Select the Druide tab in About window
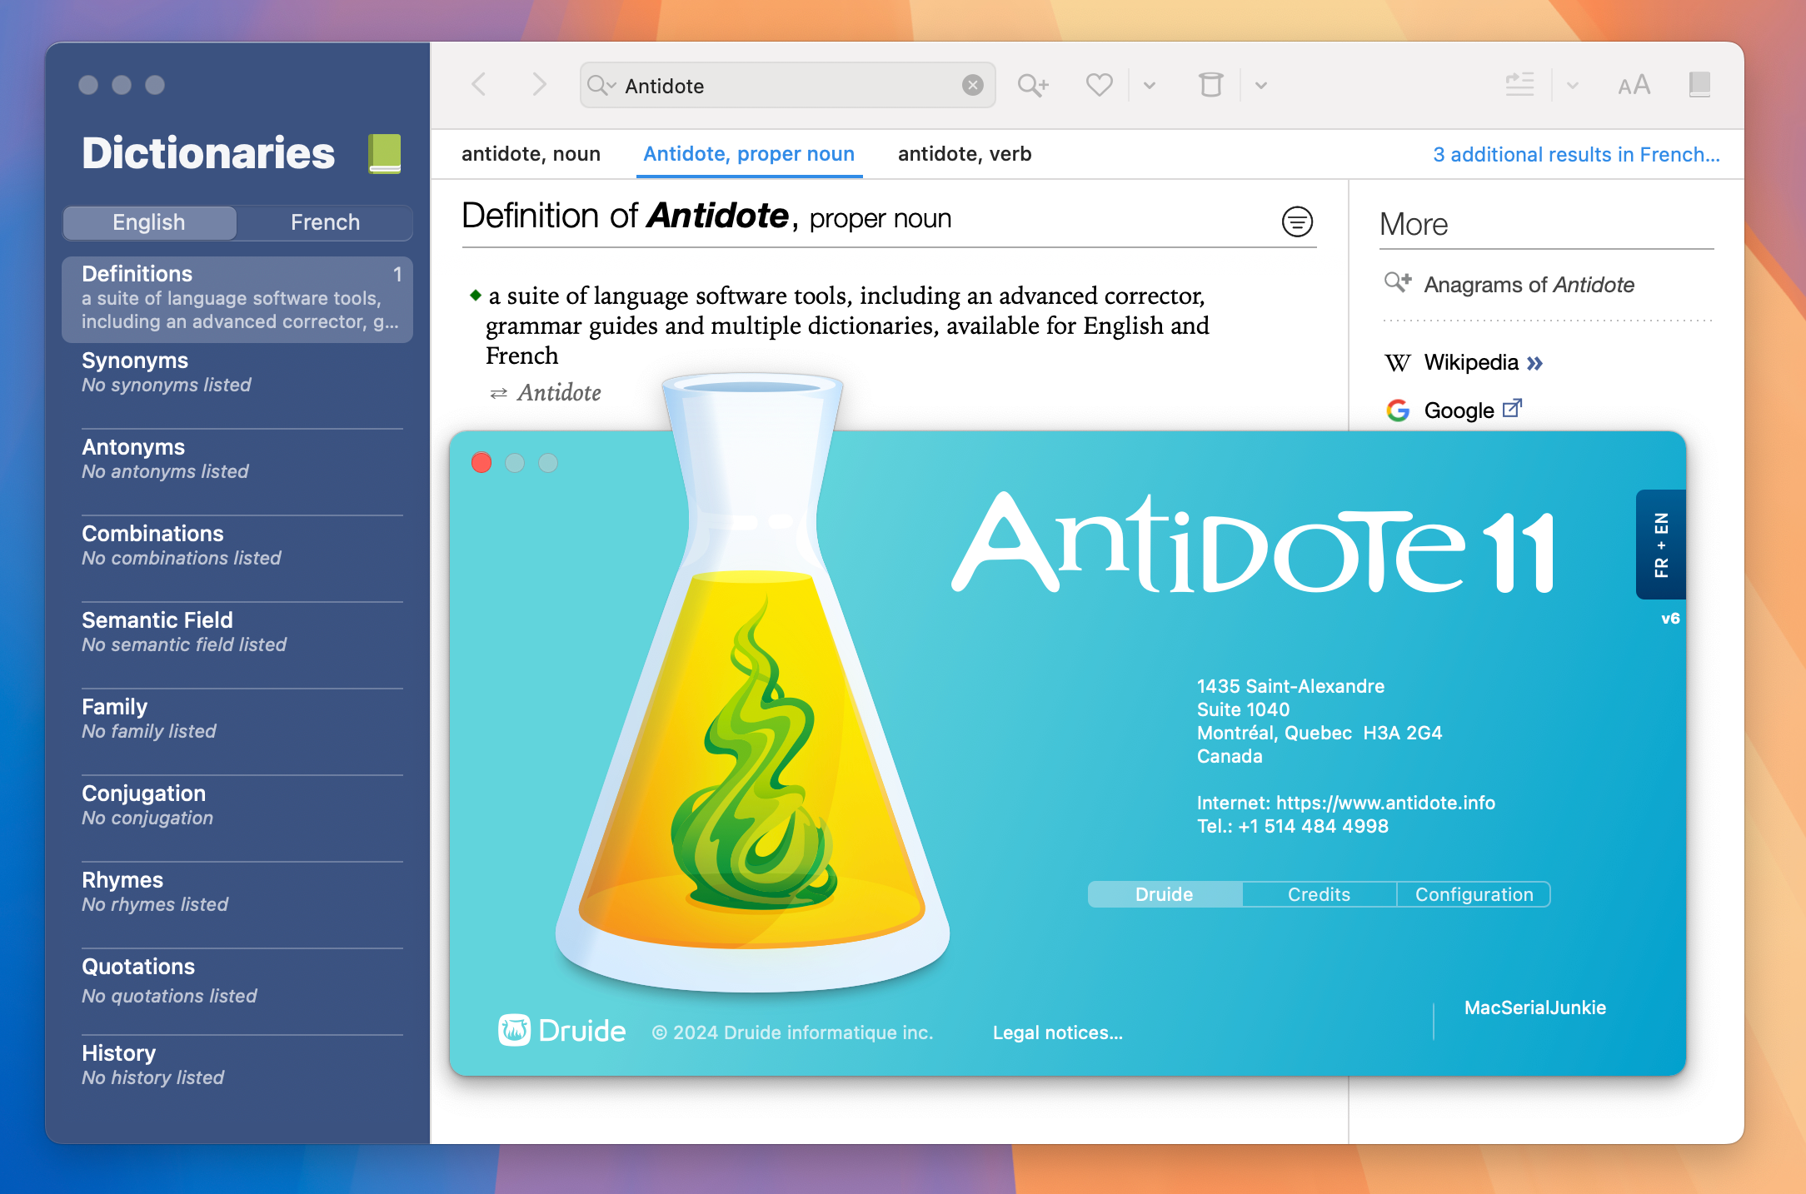 (1165, 894)
